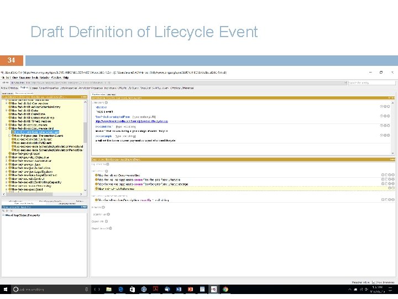Open Adobe Acrobat from the taskbar
The height and width of the screenshot is (299, 398).
coord(155,290)
